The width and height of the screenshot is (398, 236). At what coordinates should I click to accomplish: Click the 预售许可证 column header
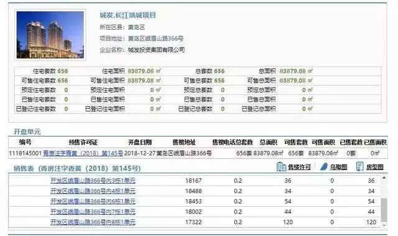(83, 142)
